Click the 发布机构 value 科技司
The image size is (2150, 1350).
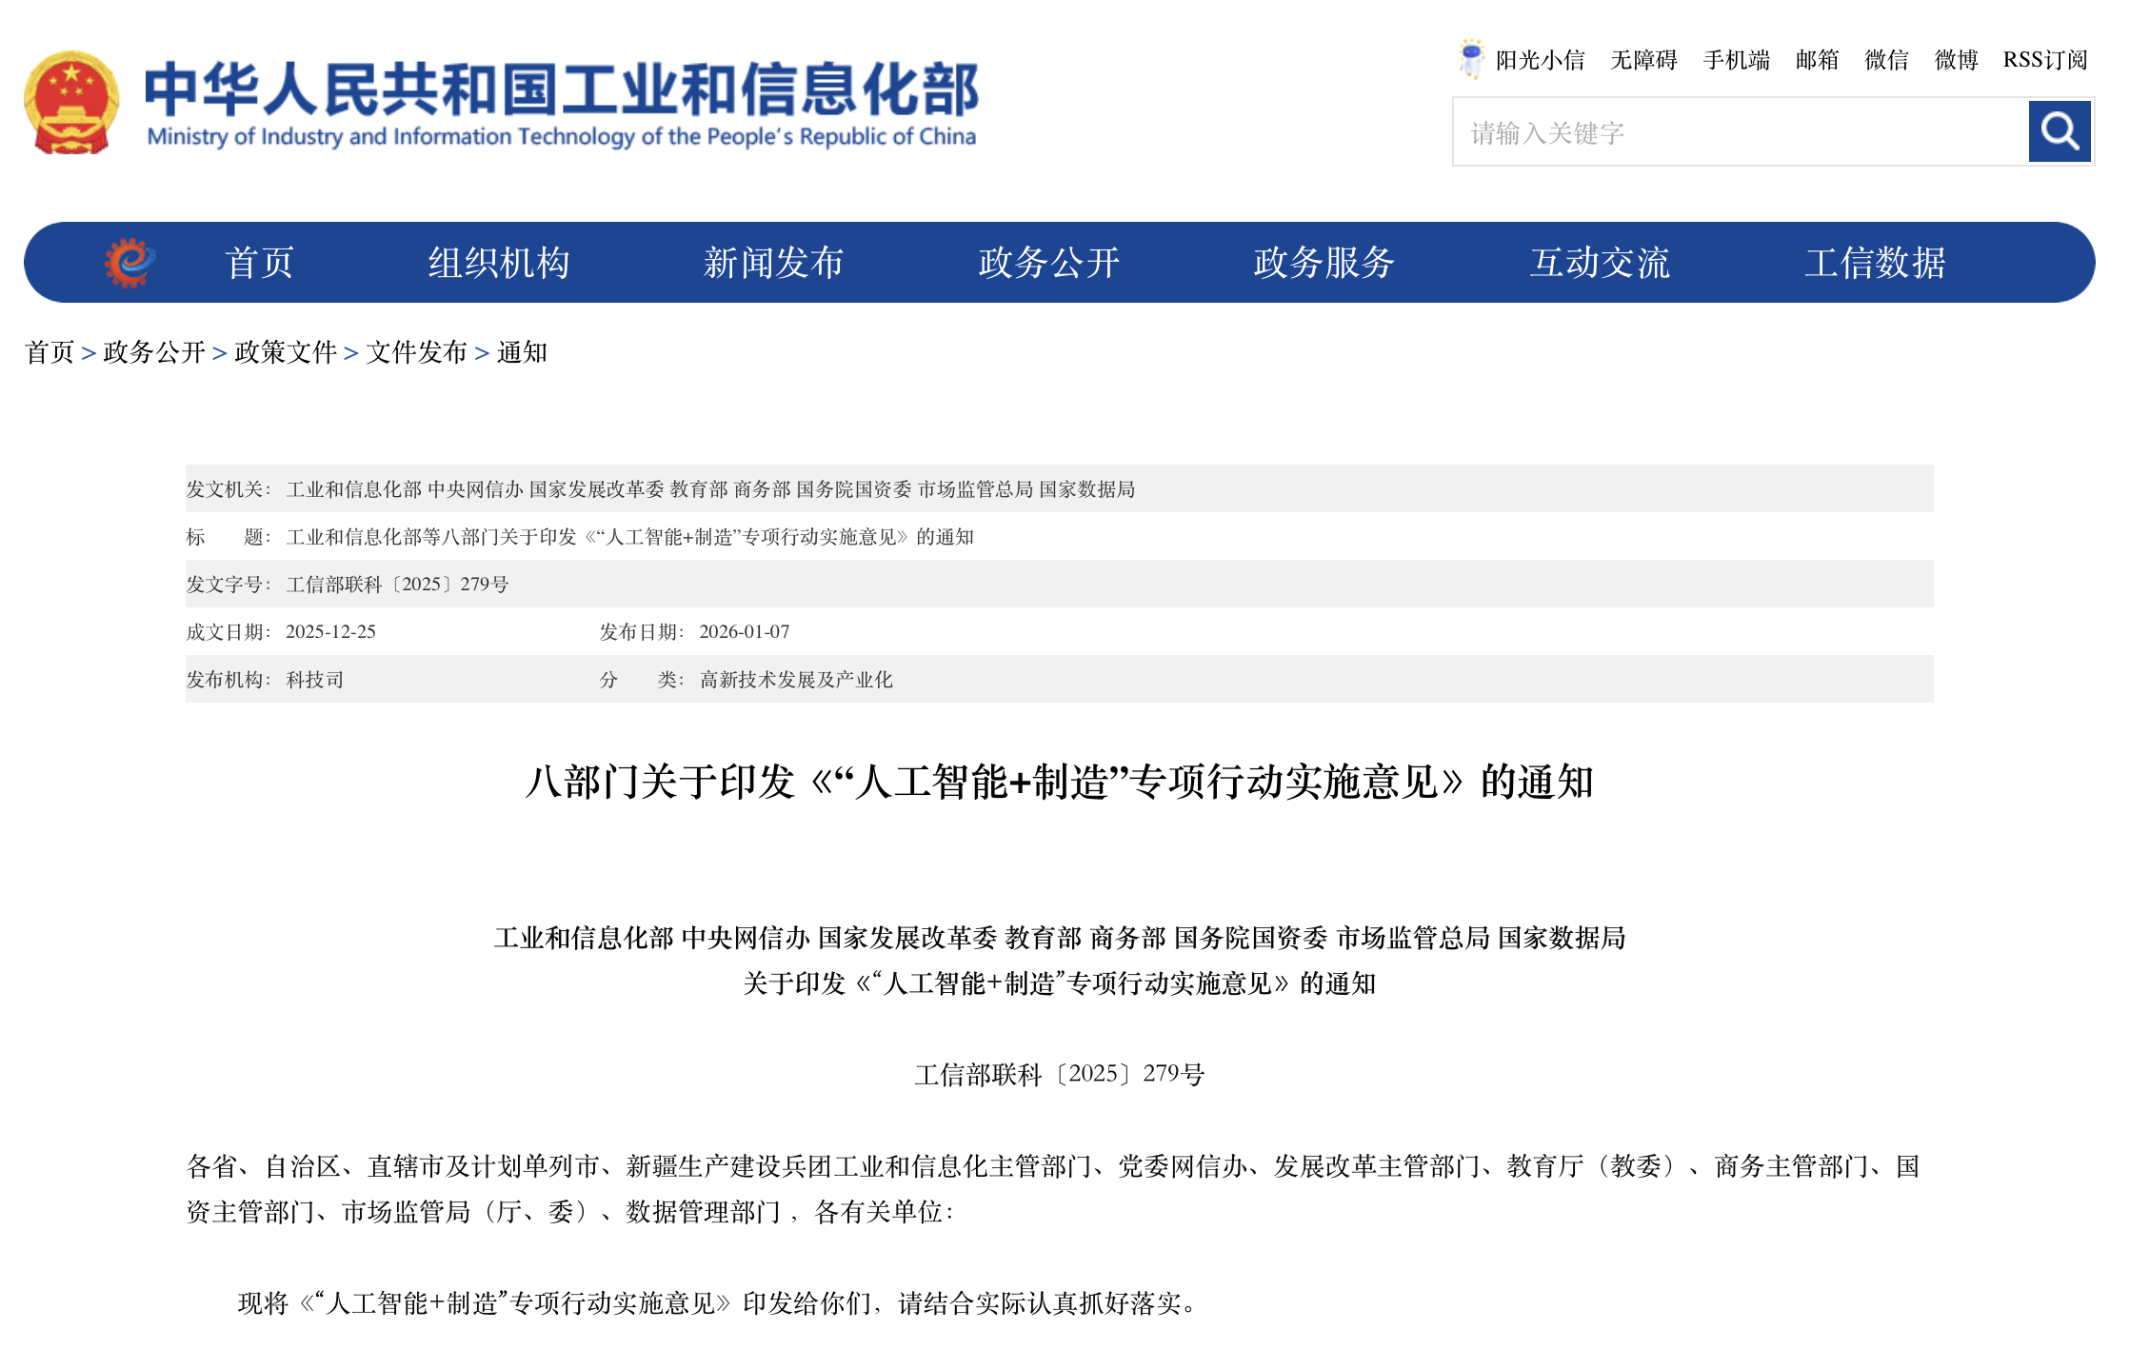[x=314, y=680]
